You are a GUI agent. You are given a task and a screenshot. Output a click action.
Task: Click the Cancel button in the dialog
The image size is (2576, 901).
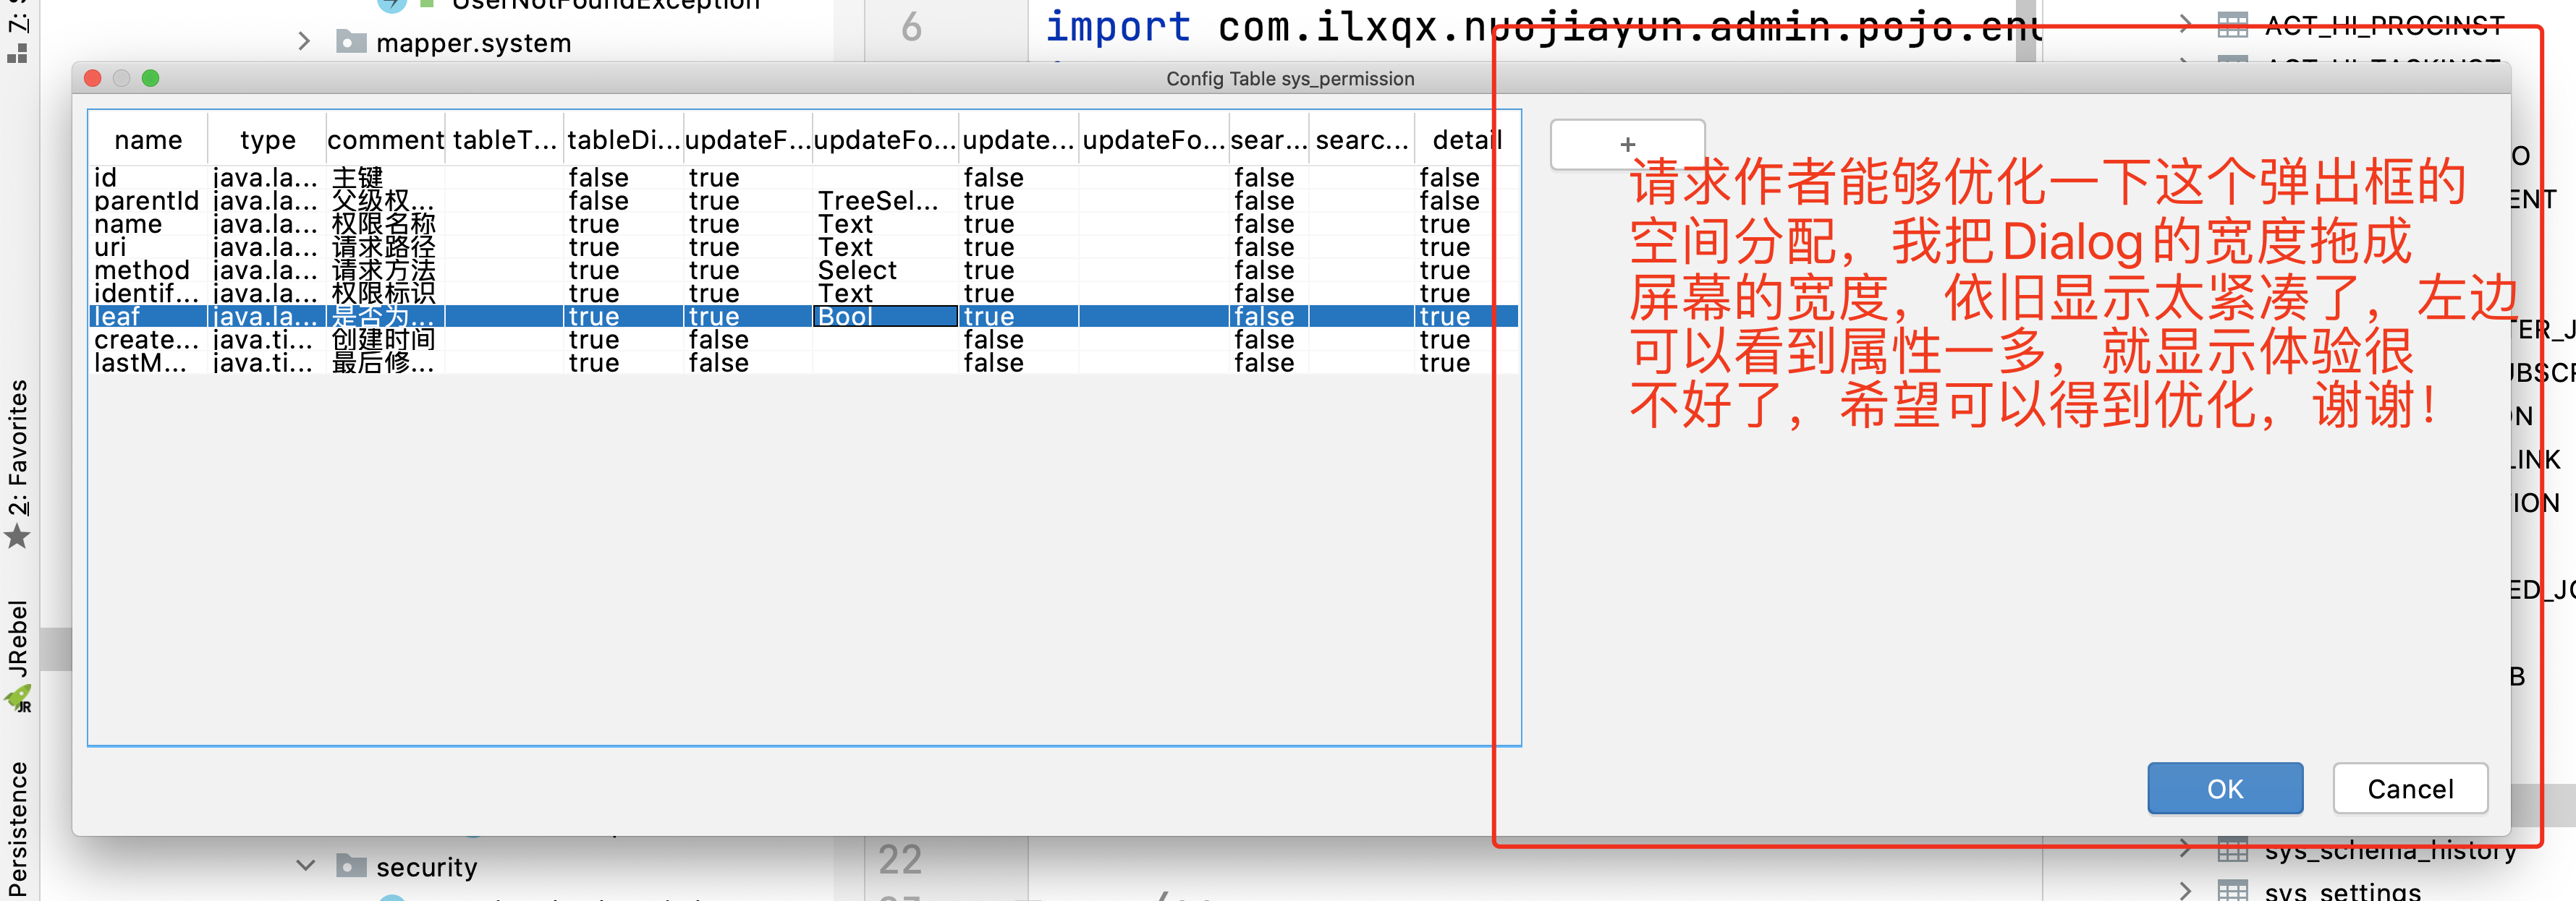[2410, 788]
